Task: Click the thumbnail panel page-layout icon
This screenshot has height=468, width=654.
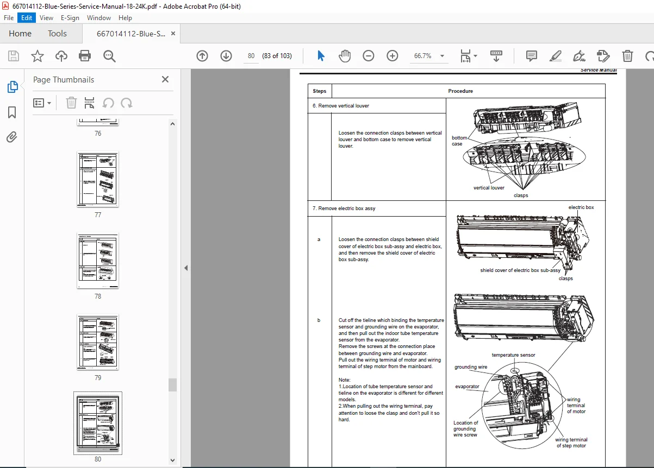Action: click(x=90, y=103)
